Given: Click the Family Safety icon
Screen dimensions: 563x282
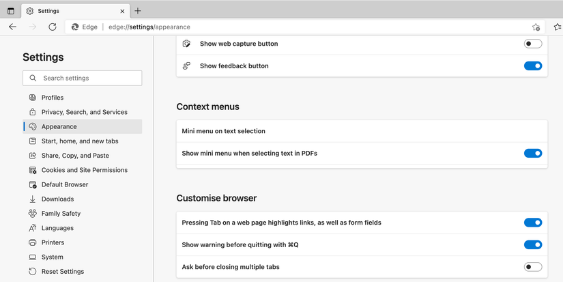Looking at the screenshot, I should [33, 214].
